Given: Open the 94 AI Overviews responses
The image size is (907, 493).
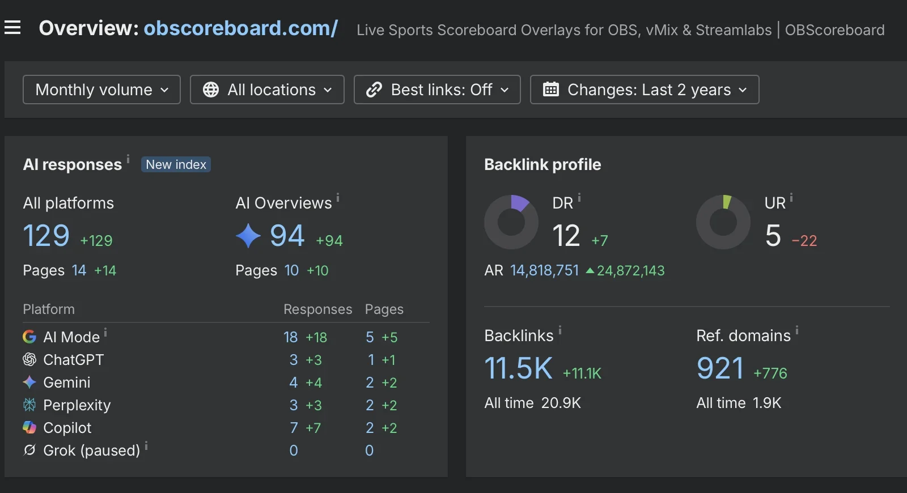Looking at the screenshot, I should [x=287, y=236].
